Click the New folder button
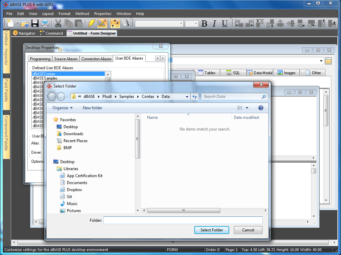Viewport: 341px width, 255px height. tap(92, 108)
